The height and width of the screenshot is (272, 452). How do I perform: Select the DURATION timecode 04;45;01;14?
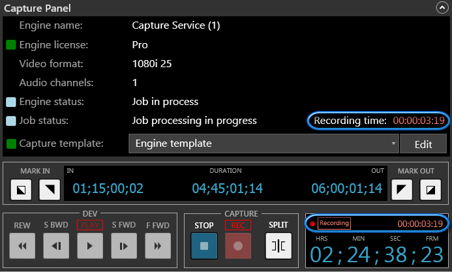point(228,189)
